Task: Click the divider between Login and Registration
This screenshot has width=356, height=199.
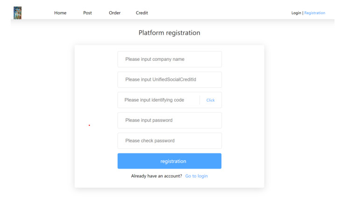Action: click(x=303, y=13)
